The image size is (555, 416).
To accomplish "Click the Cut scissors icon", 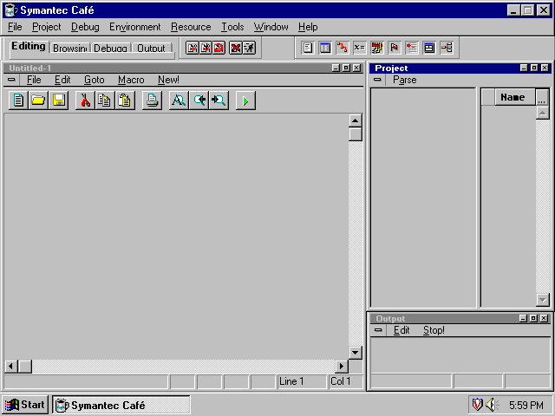I will (x=85, y=101).
